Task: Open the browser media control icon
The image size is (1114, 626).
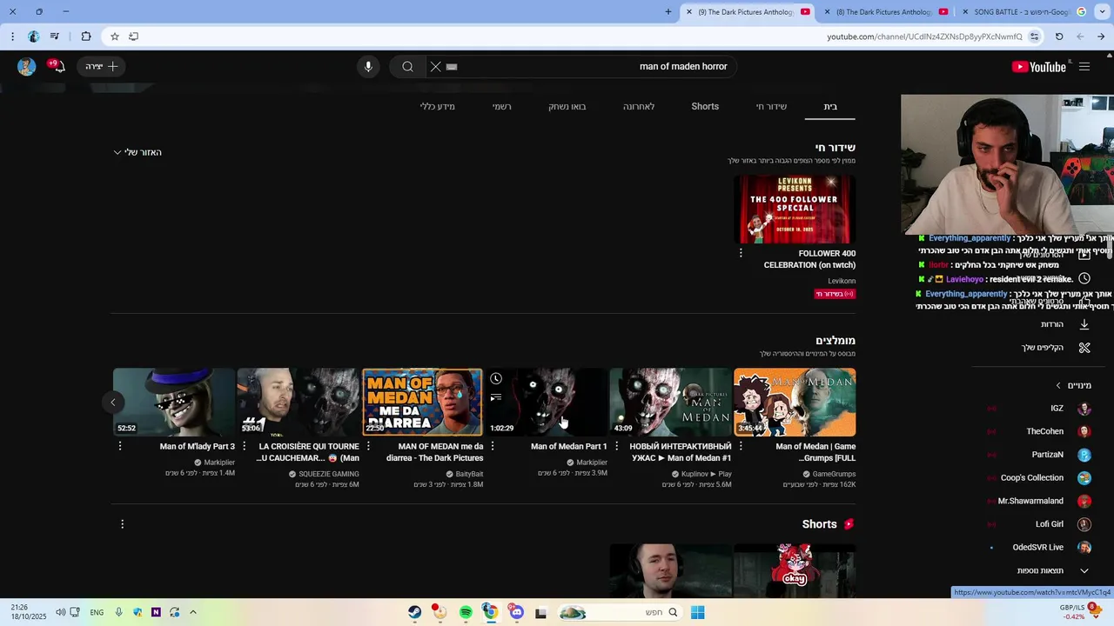Action: coord(55,37)
